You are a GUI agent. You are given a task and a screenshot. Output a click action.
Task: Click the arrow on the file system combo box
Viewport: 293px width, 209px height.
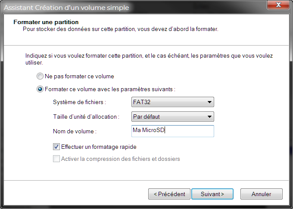click(x=209, y=102)
